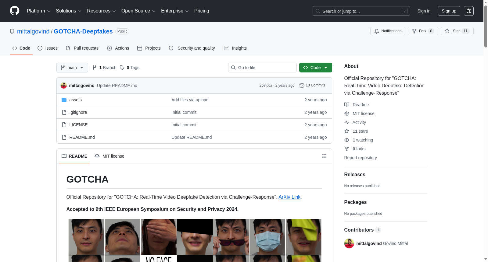Open the Issues tab
The height and width of the screenshot is (262, 488).
(x=48, y=48)
